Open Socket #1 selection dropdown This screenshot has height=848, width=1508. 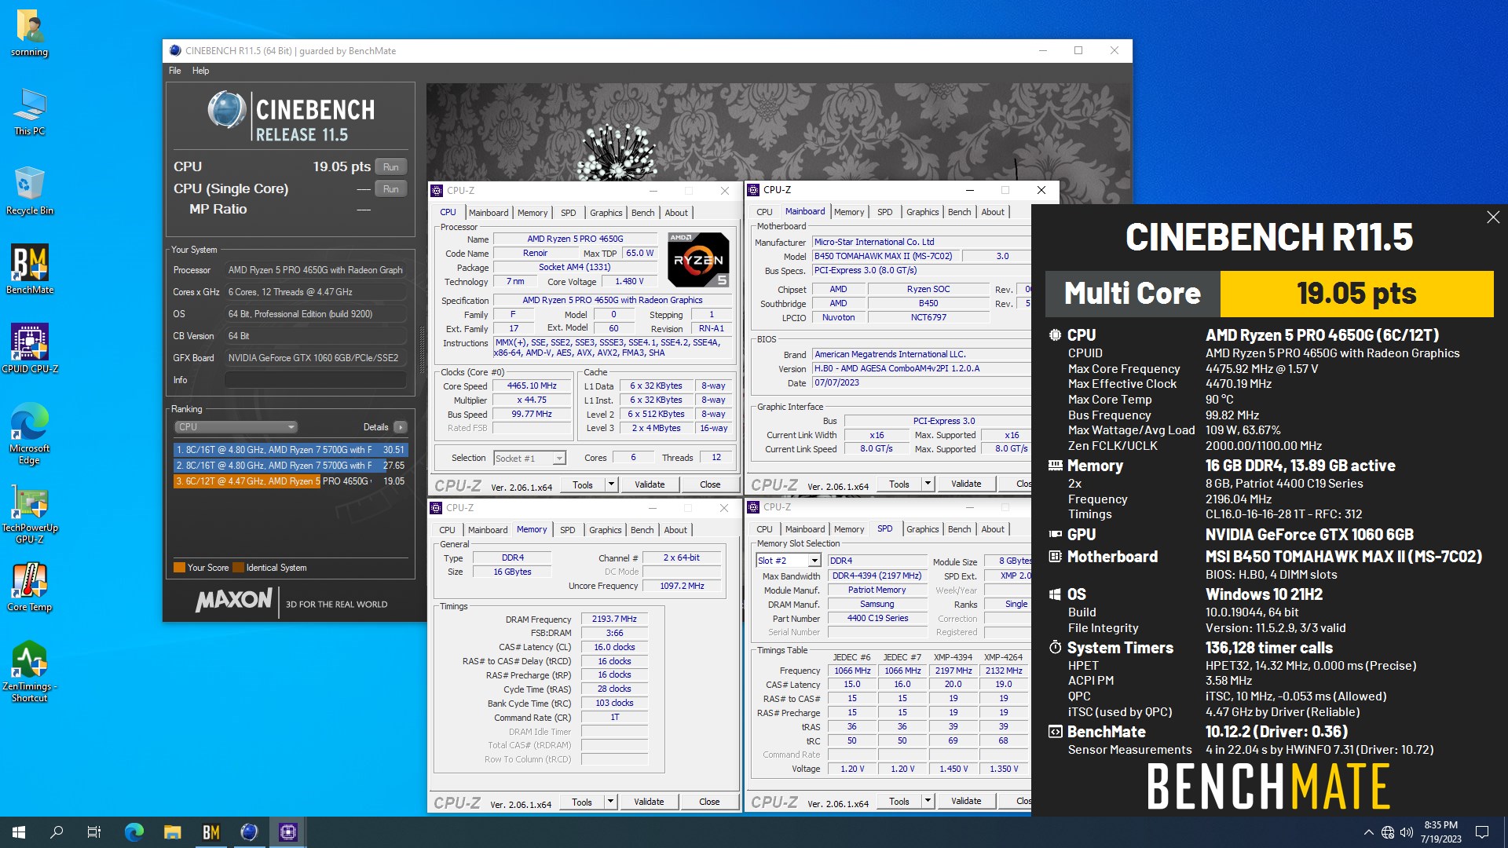[x=529, y=459]
